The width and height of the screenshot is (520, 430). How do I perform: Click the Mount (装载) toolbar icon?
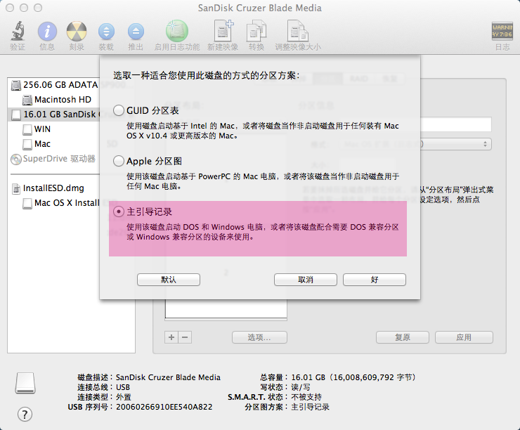[106, 32]
